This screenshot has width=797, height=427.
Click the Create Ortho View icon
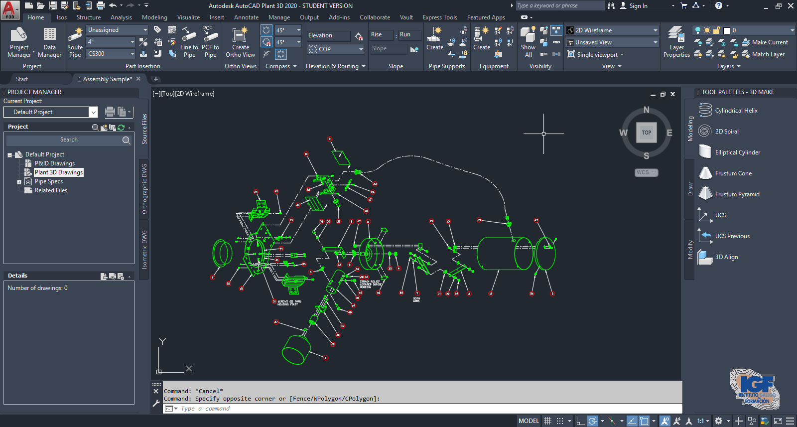(x=240, y=43)
